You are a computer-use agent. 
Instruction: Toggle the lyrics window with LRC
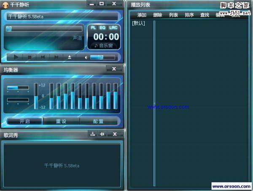tap(113, 27)
